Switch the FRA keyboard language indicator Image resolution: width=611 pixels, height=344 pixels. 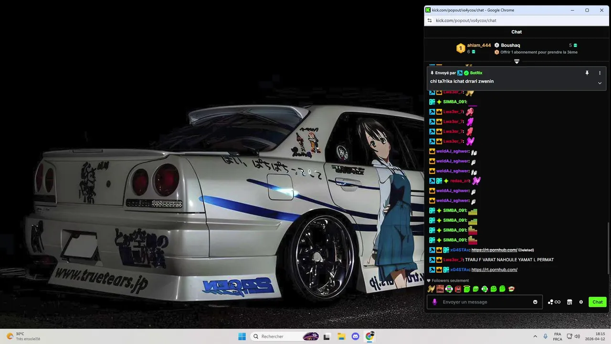(558, 336)
